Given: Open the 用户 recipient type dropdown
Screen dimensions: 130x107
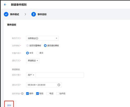Looking at the screenshot, I should [31, 75].
